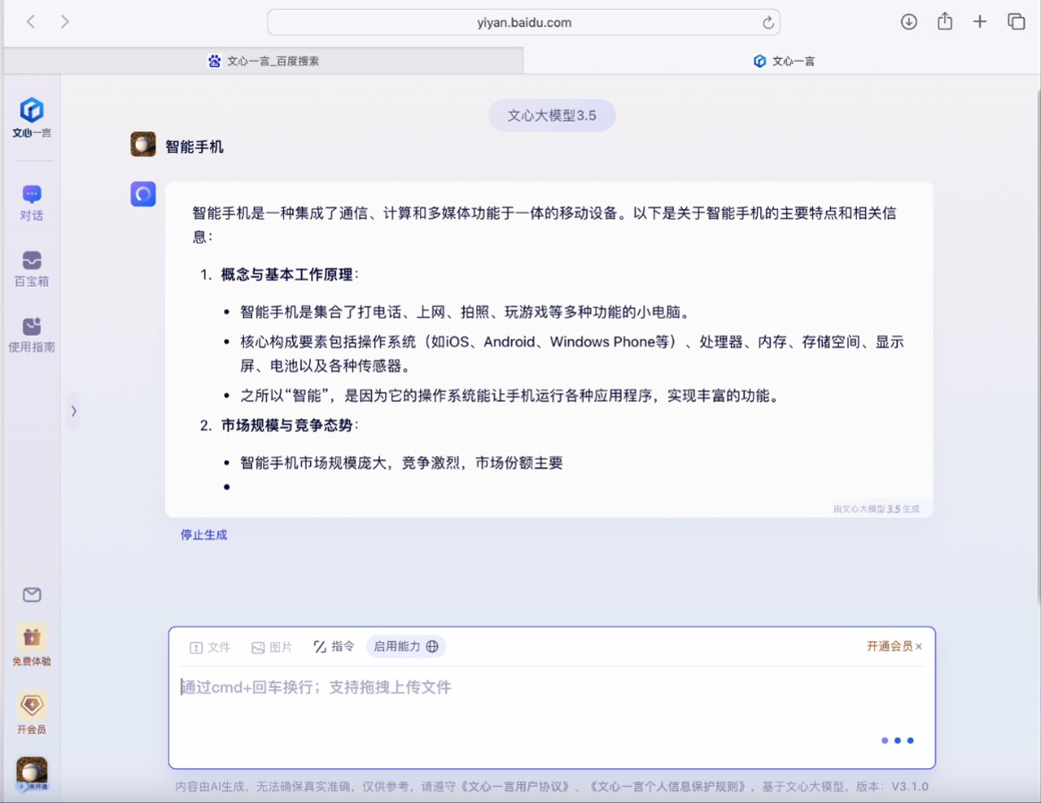Switch to the 文心一言 tab

(x=782, y=61)
